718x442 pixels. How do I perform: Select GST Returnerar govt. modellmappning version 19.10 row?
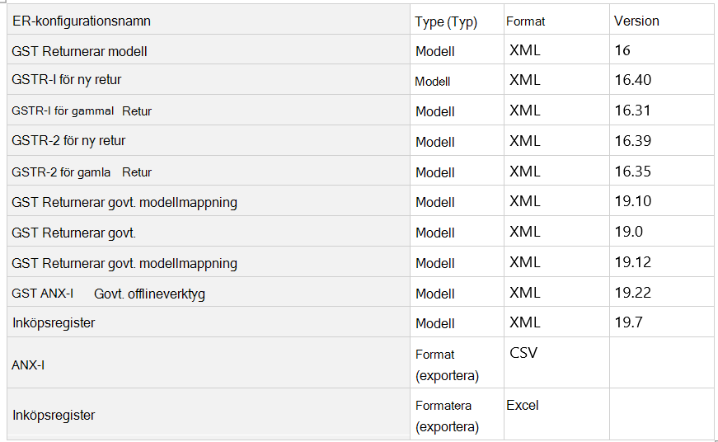(x=360, y=201)
